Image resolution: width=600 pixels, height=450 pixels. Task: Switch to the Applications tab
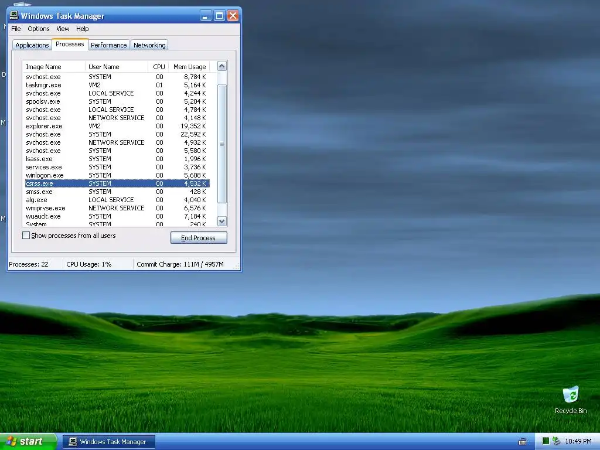point(32,45)
